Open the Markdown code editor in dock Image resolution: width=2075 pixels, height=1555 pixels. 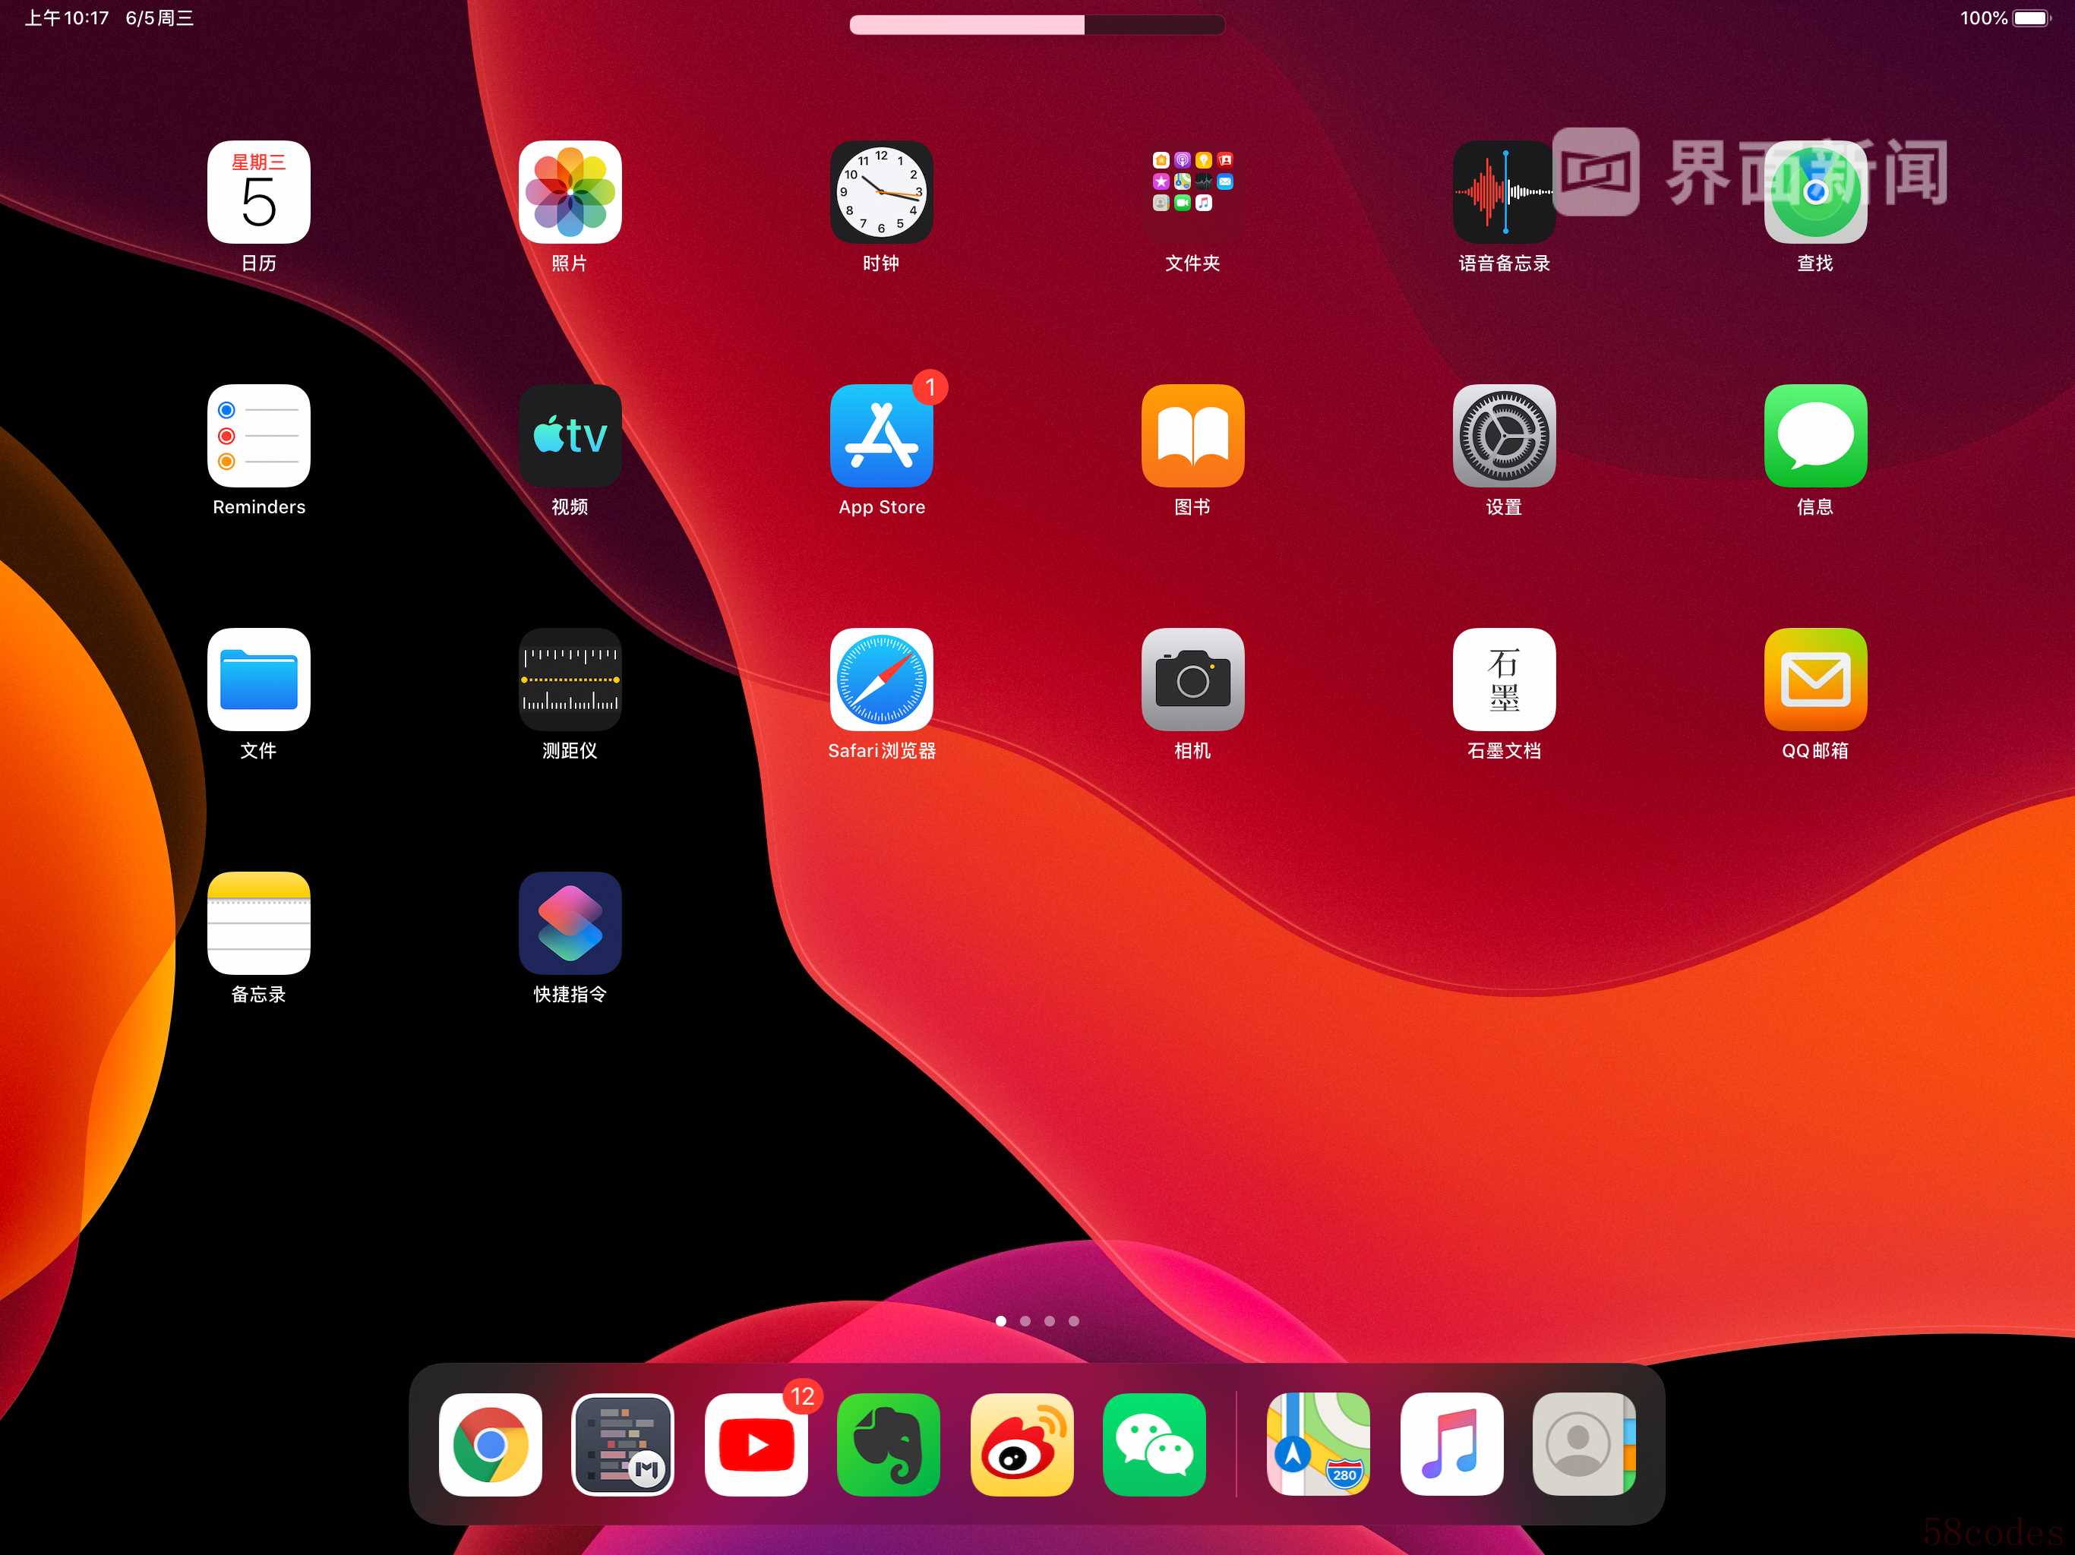click(623, 1444)
